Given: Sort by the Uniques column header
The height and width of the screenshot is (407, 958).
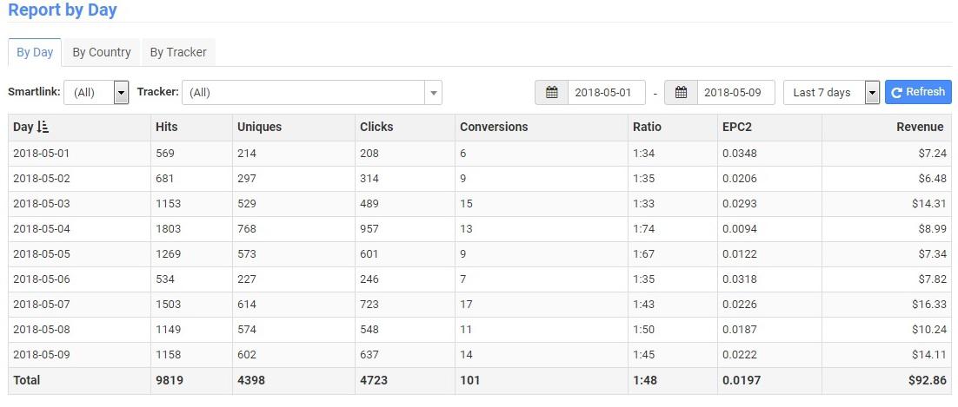Looking at the screenshot, I should coord(259,127).
